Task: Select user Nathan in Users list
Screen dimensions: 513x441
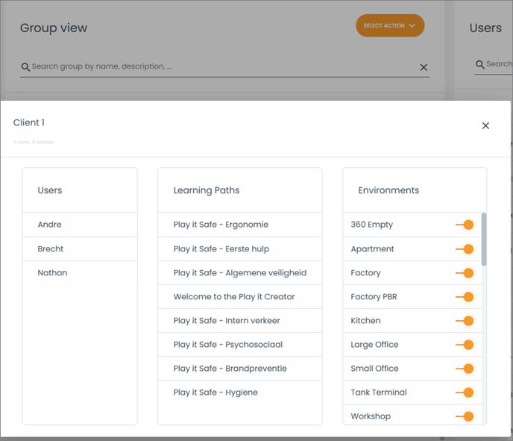Action: tap(52, 273)
